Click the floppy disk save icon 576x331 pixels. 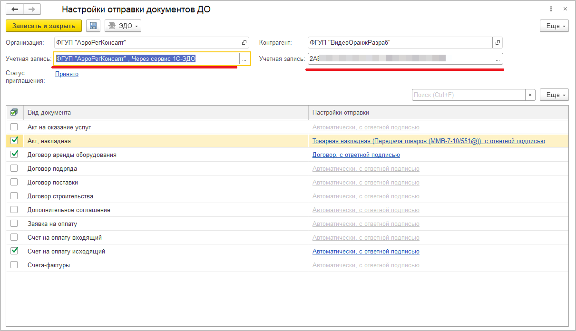click(93, 26)
